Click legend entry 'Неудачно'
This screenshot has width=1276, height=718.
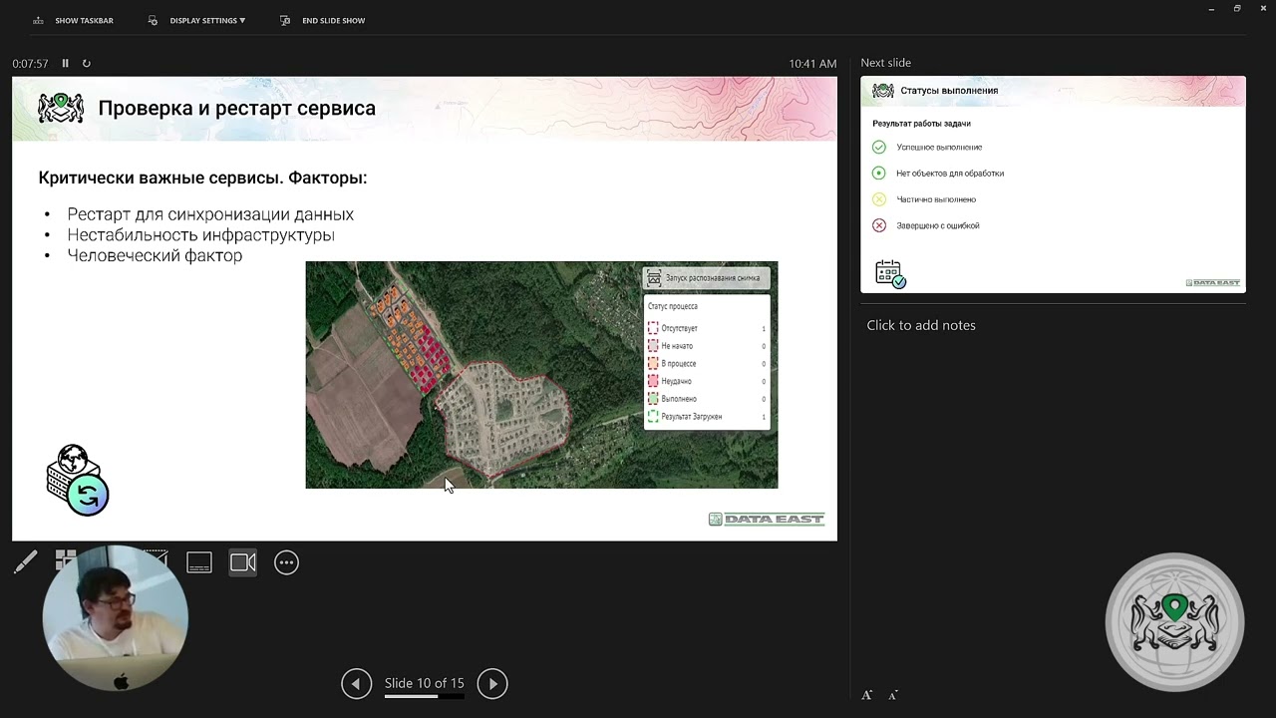coord(677,381)
